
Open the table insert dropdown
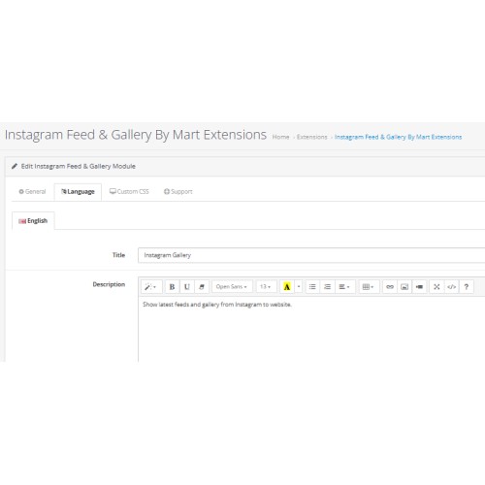coord(369,287)
